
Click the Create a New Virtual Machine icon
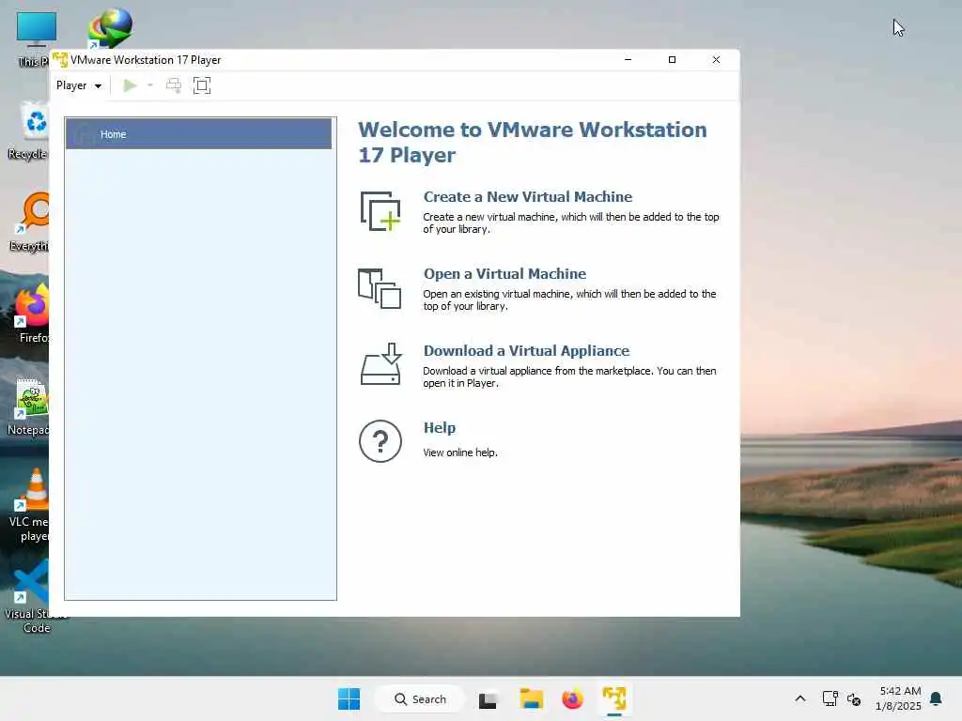click(x=380, y=211)
